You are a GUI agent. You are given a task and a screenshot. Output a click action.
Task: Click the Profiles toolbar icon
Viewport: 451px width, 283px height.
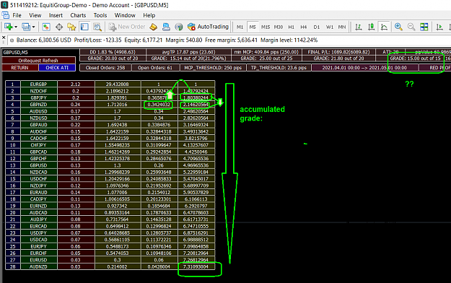26,27
